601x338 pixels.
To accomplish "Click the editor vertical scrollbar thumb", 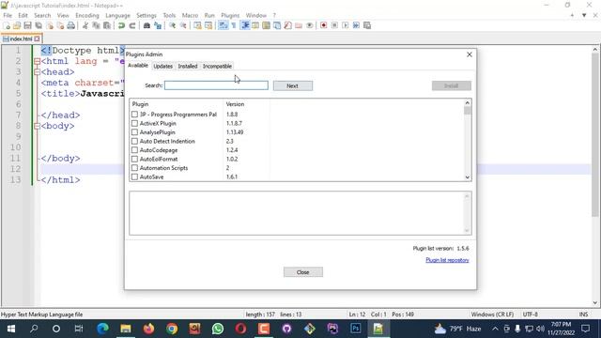I will (x=594, y=134).
